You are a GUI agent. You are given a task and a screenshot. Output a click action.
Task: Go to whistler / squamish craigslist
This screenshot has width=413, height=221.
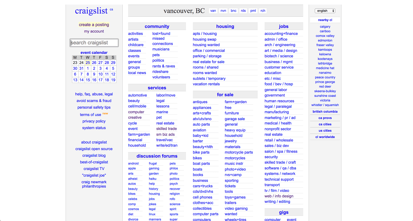click(325, 105)
